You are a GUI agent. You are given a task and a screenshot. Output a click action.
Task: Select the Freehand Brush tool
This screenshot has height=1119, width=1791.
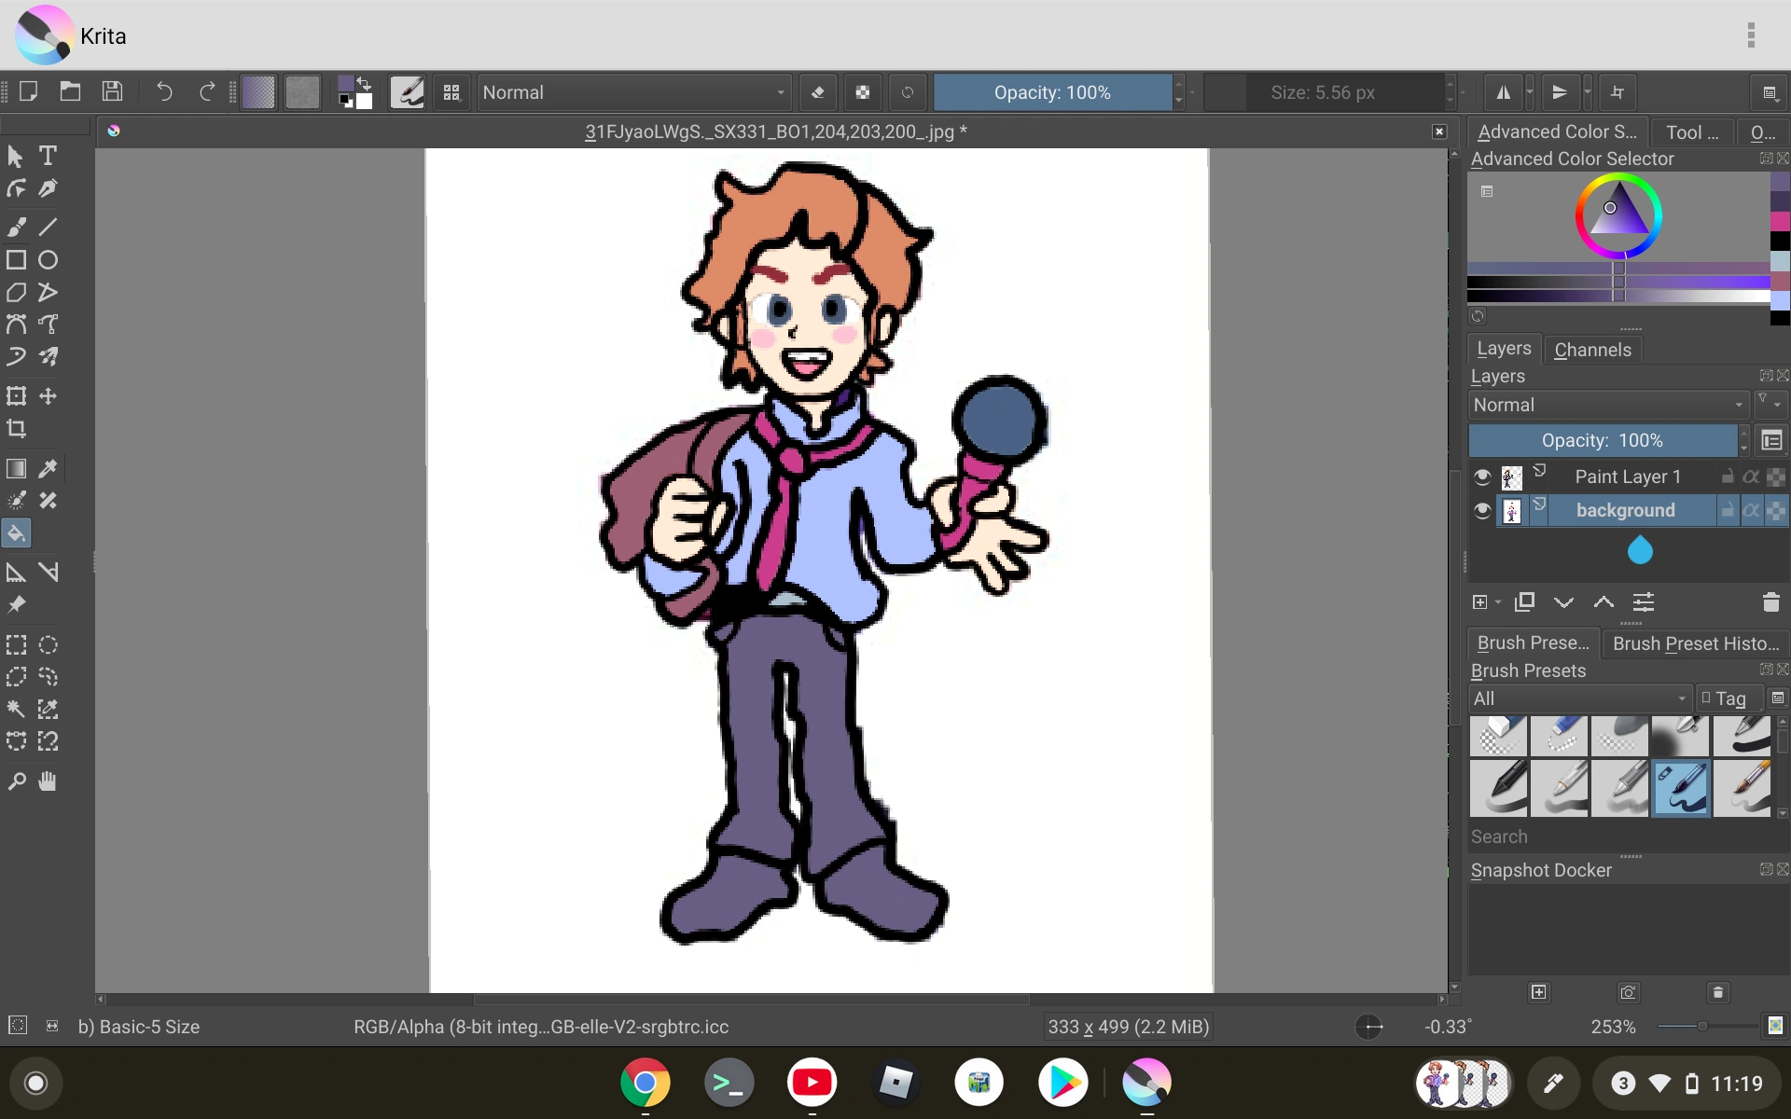(x=16, y=227)
